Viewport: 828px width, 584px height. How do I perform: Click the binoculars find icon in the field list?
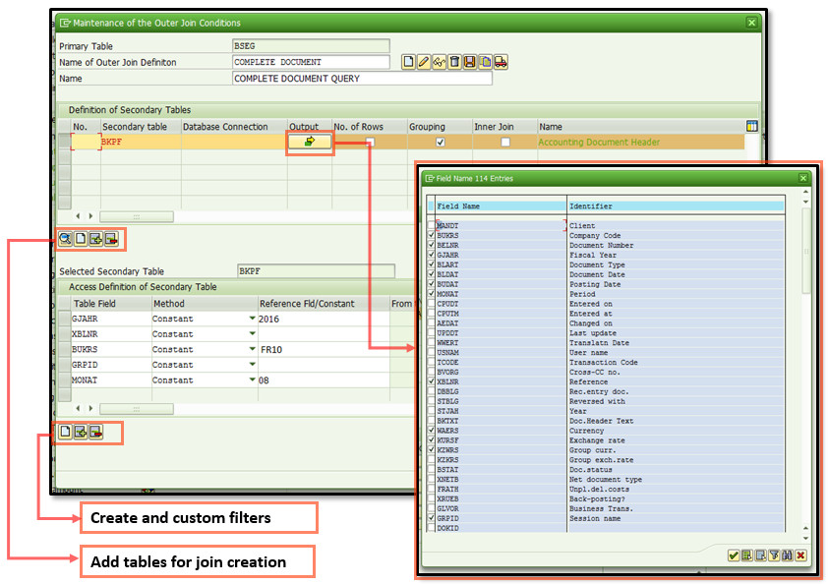click(788, 555)
